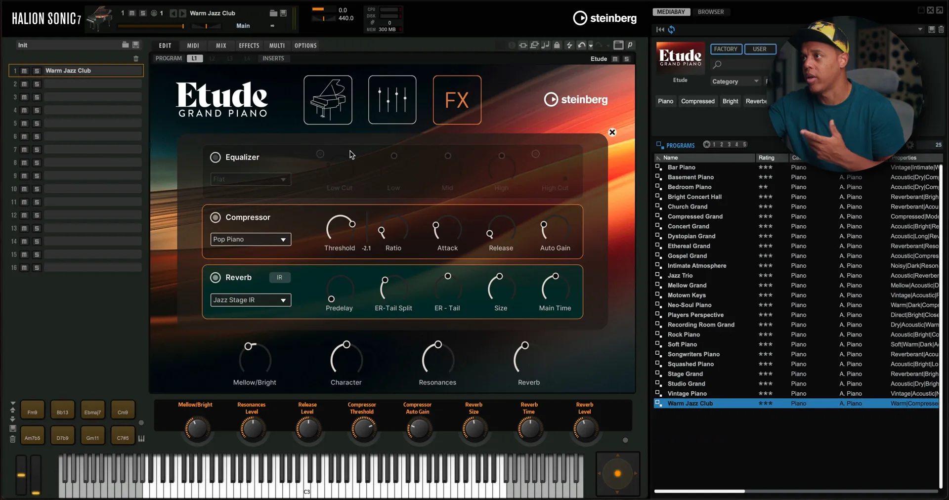Click the Compressor Threshold knob

[340, 229]
